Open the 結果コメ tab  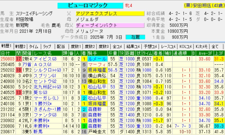(132, 47)
